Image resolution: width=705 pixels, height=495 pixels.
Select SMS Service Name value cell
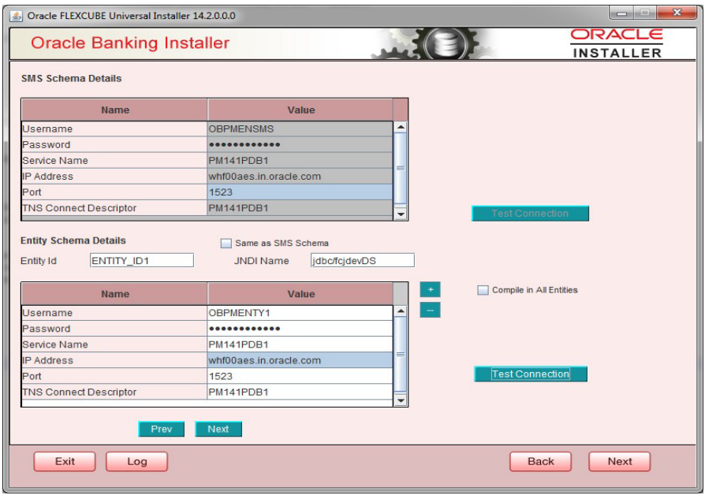point(300,161)
